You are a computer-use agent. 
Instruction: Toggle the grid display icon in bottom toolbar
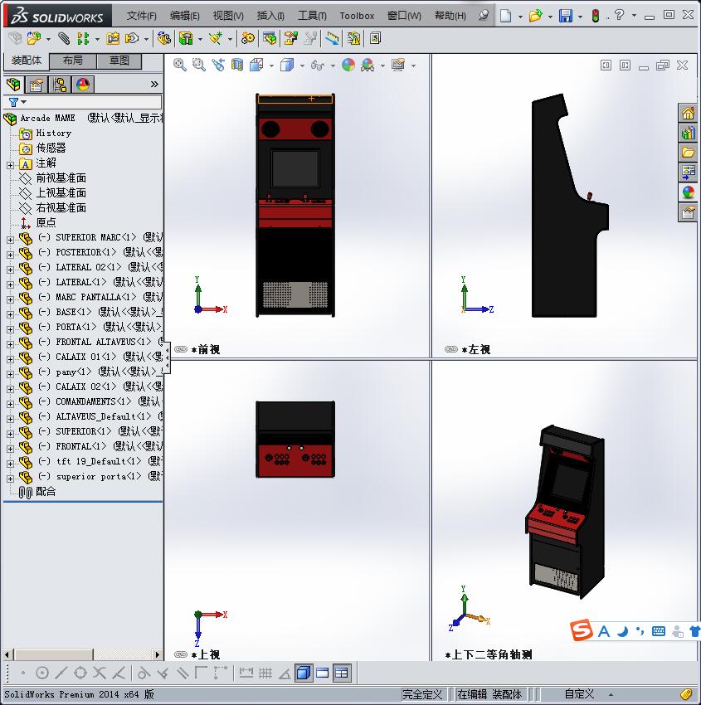265,673
